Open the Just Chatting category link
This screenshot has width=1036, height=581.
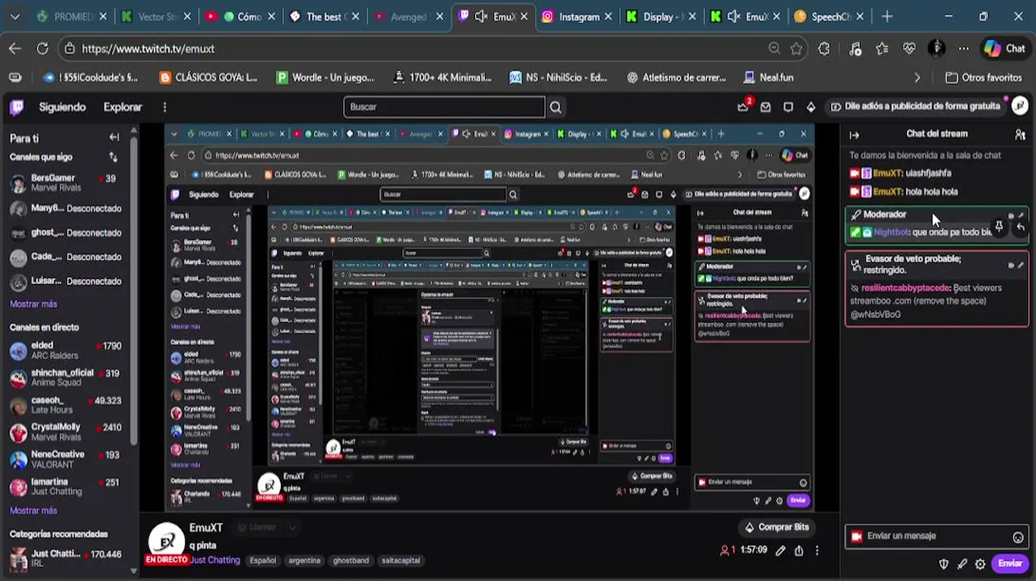(215, 560)
